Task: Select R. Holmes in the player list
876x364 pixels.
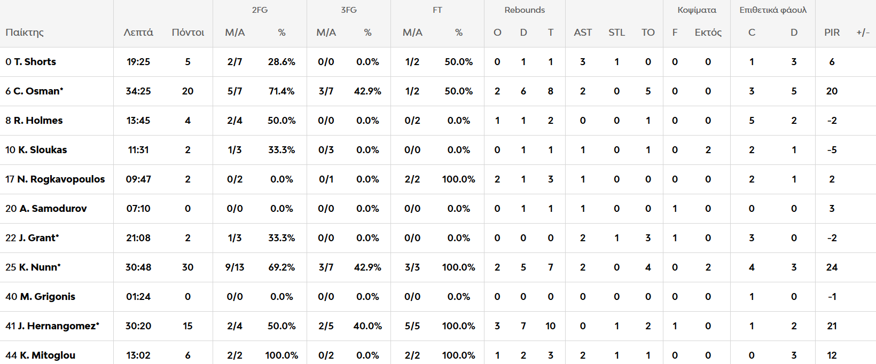Action: click(x=38, y=121)
